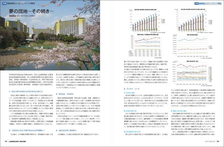
Task: Open the cherry blossom housing complex photo
Action: 50,35
